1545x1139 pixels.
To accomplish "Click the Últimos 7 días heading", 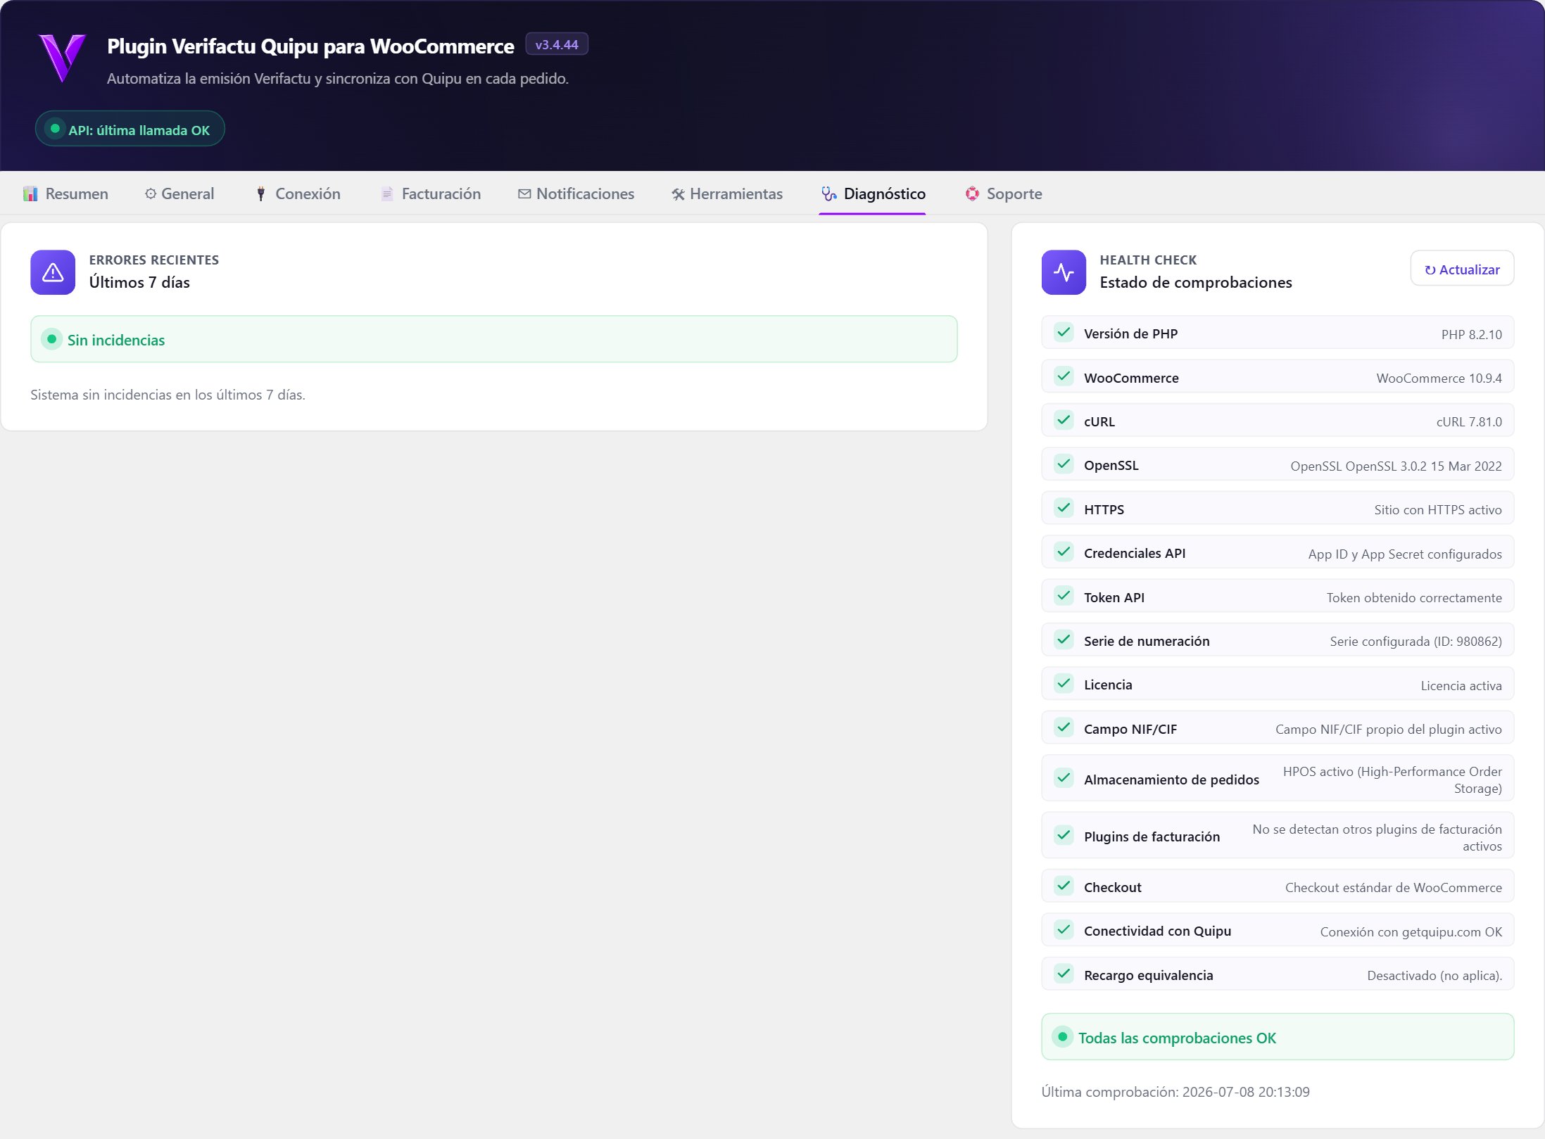I will click(139, 282).
